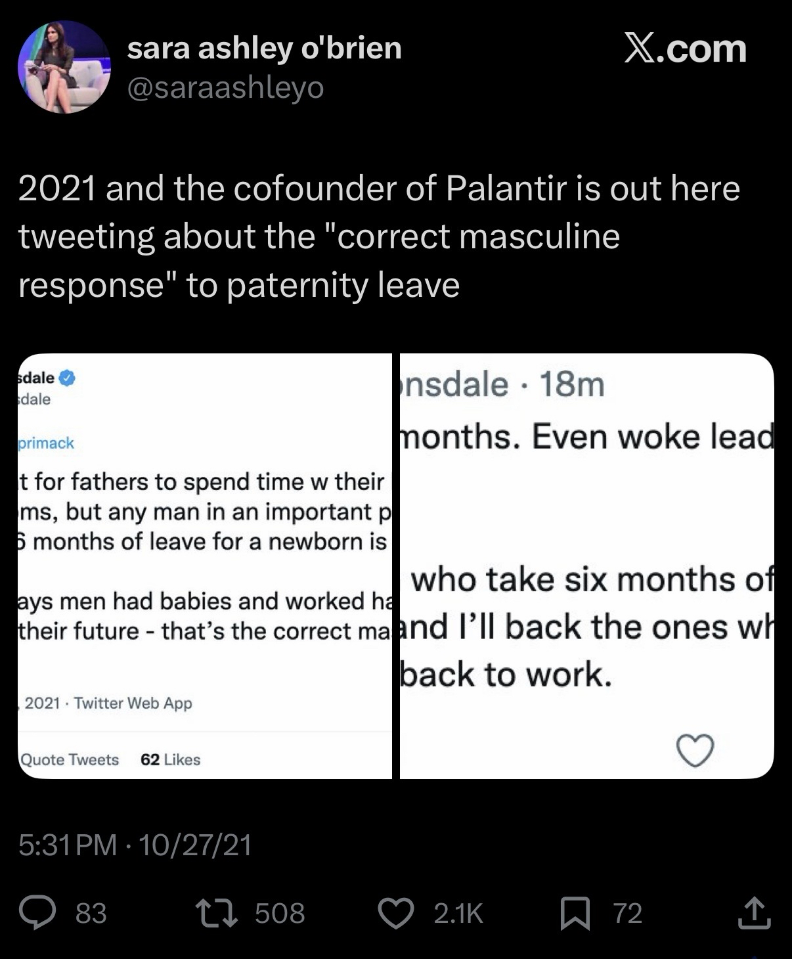Viewport: 792px width, 959px height.
Task: Click the primack mention in the left image
Action: click(46, 443)
